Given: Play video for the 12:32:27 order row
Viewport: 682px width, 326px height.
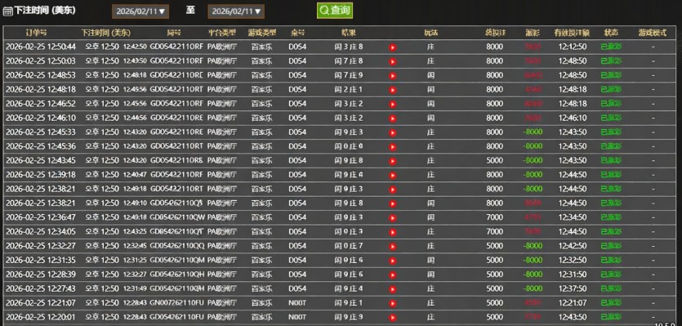Looking at the screenshot, I should (393, 247).
